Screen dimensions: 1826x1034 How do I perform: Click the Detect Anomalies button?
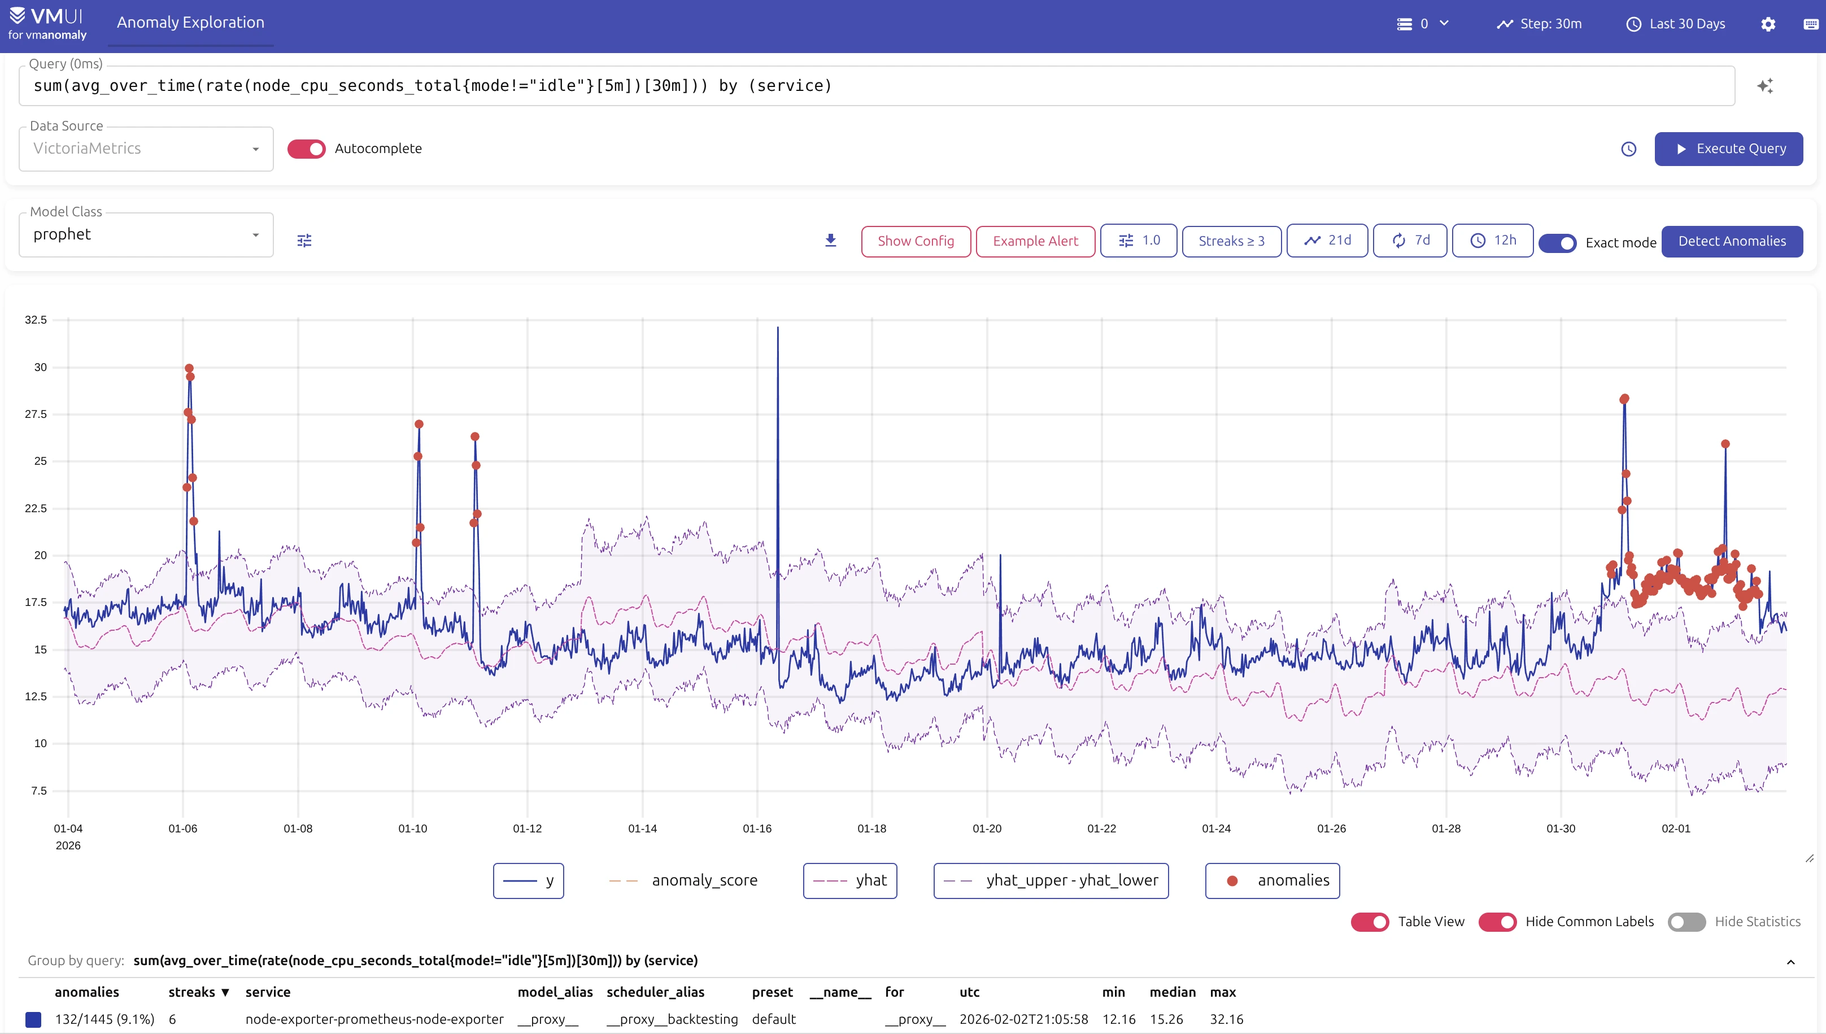coord(1732,242)
